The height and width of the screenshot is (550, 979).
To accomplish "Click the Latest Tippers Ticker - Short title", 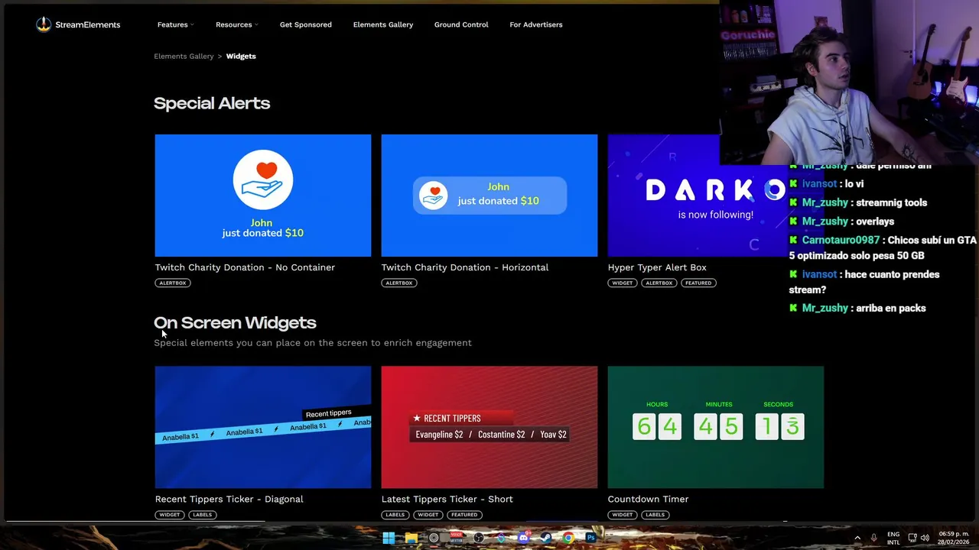I will [447, 499].
